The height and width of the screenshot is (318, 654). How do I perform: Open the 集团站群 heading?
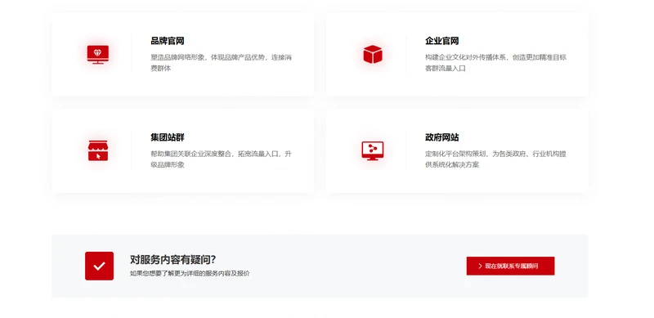(x=168, y=137)
